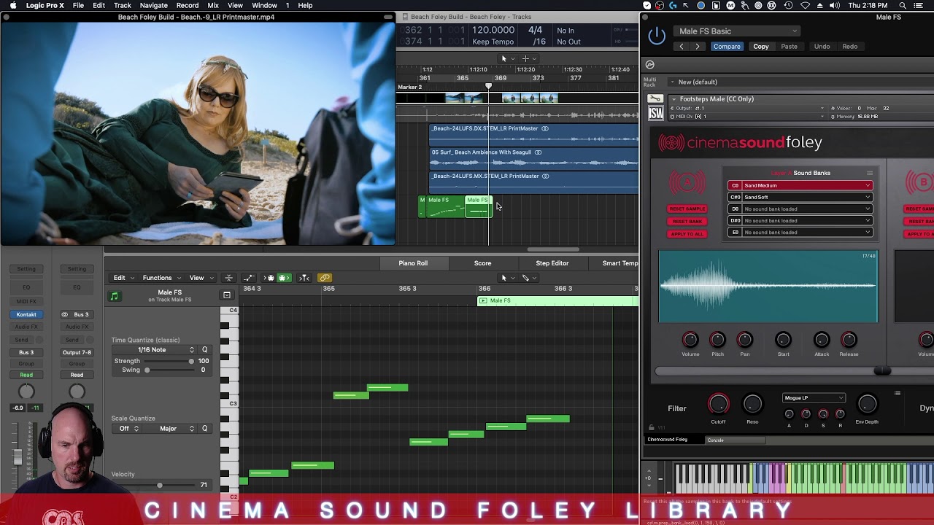Image resolution: width=934 pixels, height=525 pixels.
Task: Select the Male FS region at bar 366 in Piano Roll
Action: [x=557, y=300]
